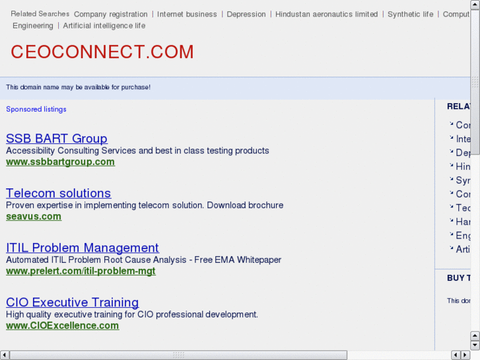Click the Telecom solutions description text
Viewport: 480px width, 360px height.
(145, 205)
